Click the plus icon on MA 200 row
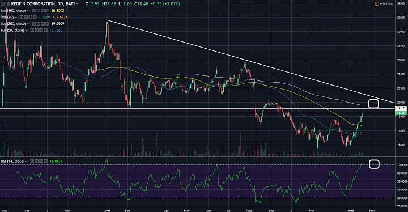Viewport: 408px width, 212px height. (x=43, y=23)
